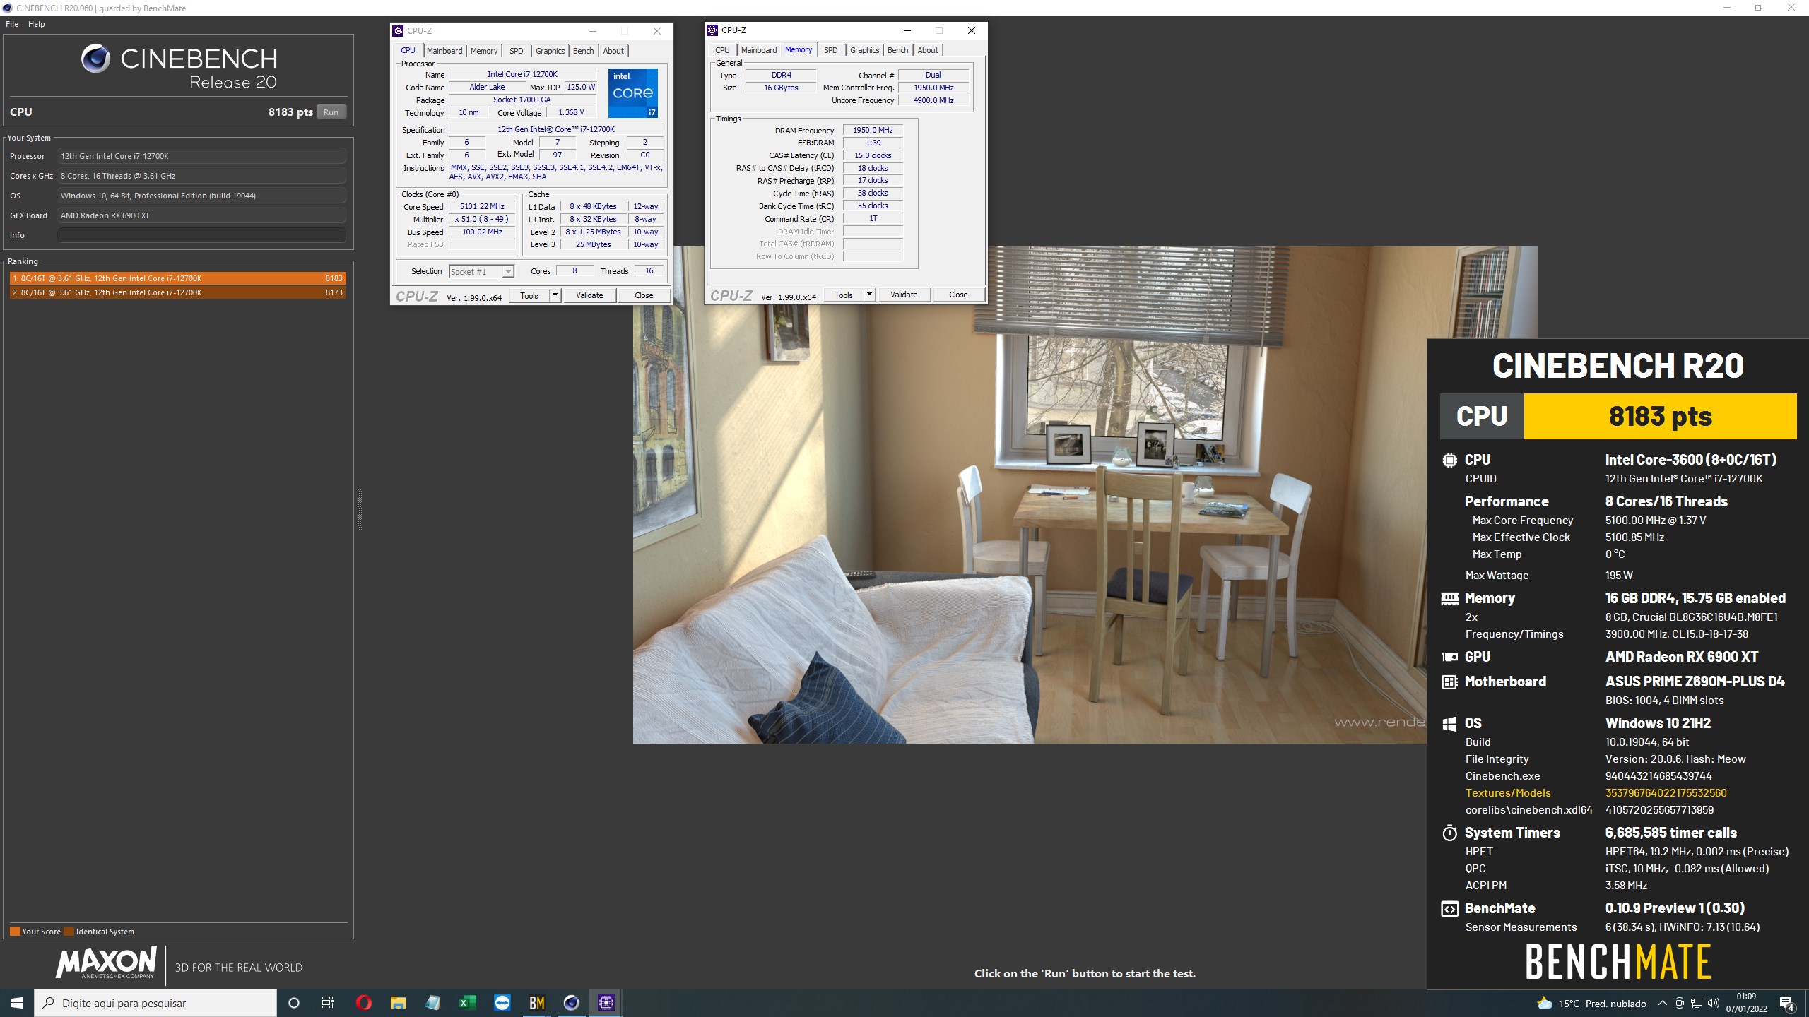Viewport: 1809px width, 1017px height.
Task: Click the Core Speed value 5101.22 MHz
Action: [x=482, y=207]
